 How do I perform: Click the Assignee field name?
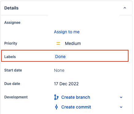pyautogui.click(x=12, y=23)
